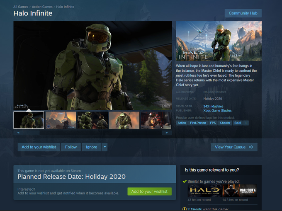
Task: Expand the Ignore options dropdown arrow
Action: (x=105, y=147)
